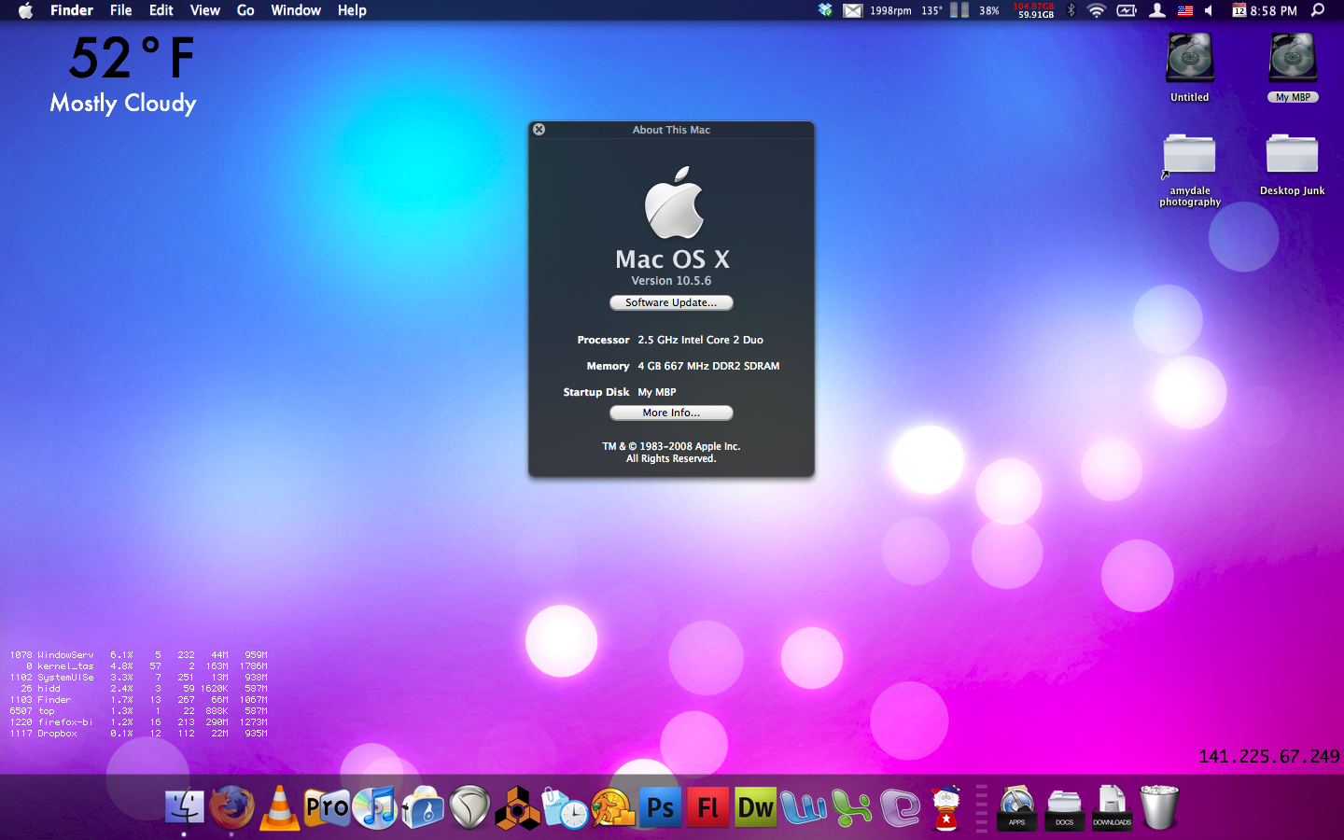
Task: Open the File menu
Action: 120,10
